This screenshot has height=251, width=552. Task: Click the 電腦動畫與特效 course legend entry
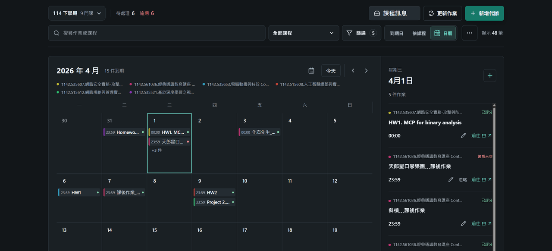pyautogui.click(x=235, y=85)
